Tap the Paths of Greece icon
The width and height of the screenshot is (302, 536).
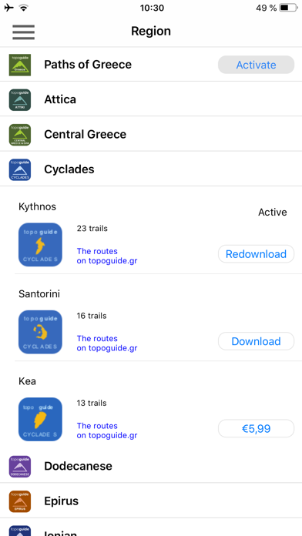coord(20,65)
